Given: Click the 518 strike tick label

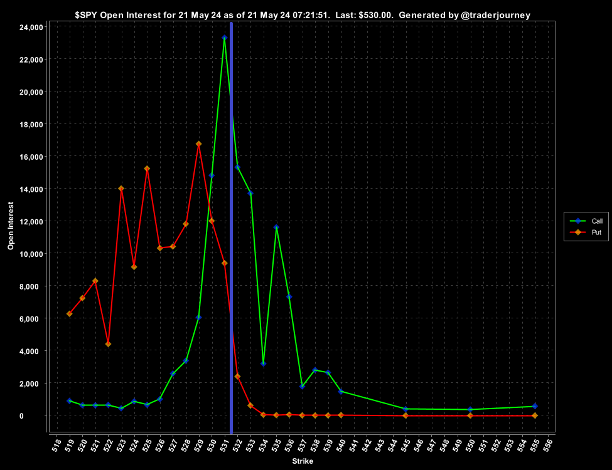Looking at the screenshot, I should pyautogui.click(x=56, y=446).
